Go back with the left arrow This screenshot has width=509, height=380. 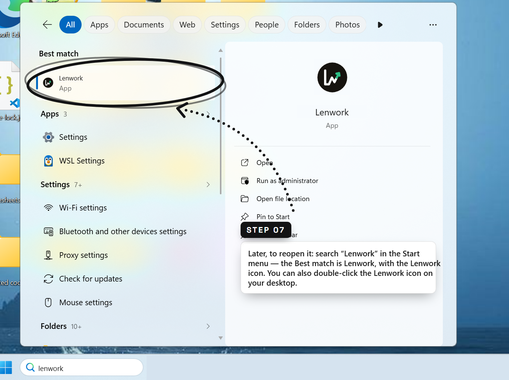click(x=47, y=25)
